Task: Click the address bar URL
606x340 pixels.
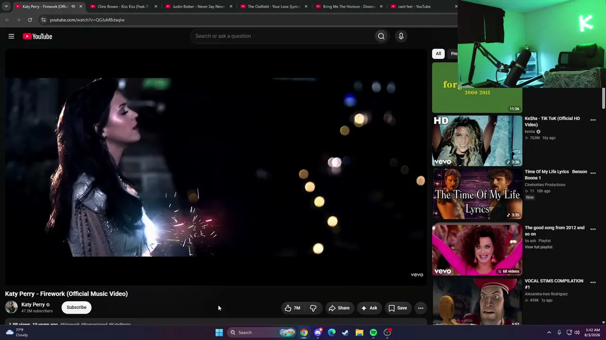Action: click(87, 20)
